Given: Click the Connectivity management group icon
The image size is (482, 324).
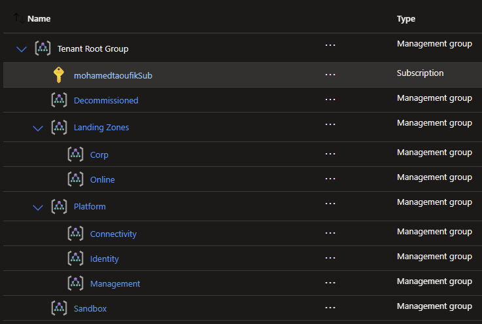Looking at the screenshot, I should pos(75,234).
